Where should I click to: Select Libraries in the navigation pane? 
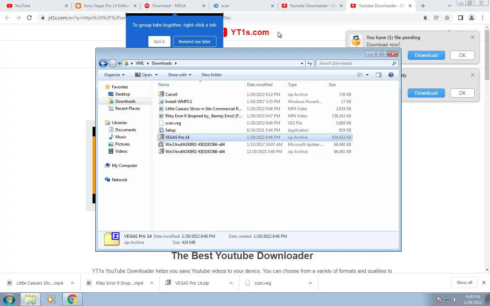(x=119, y=123)
